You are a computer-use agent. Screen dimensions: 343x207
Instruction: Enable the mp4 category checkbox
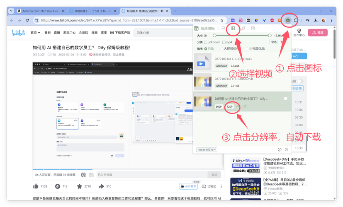coord(224,42)
